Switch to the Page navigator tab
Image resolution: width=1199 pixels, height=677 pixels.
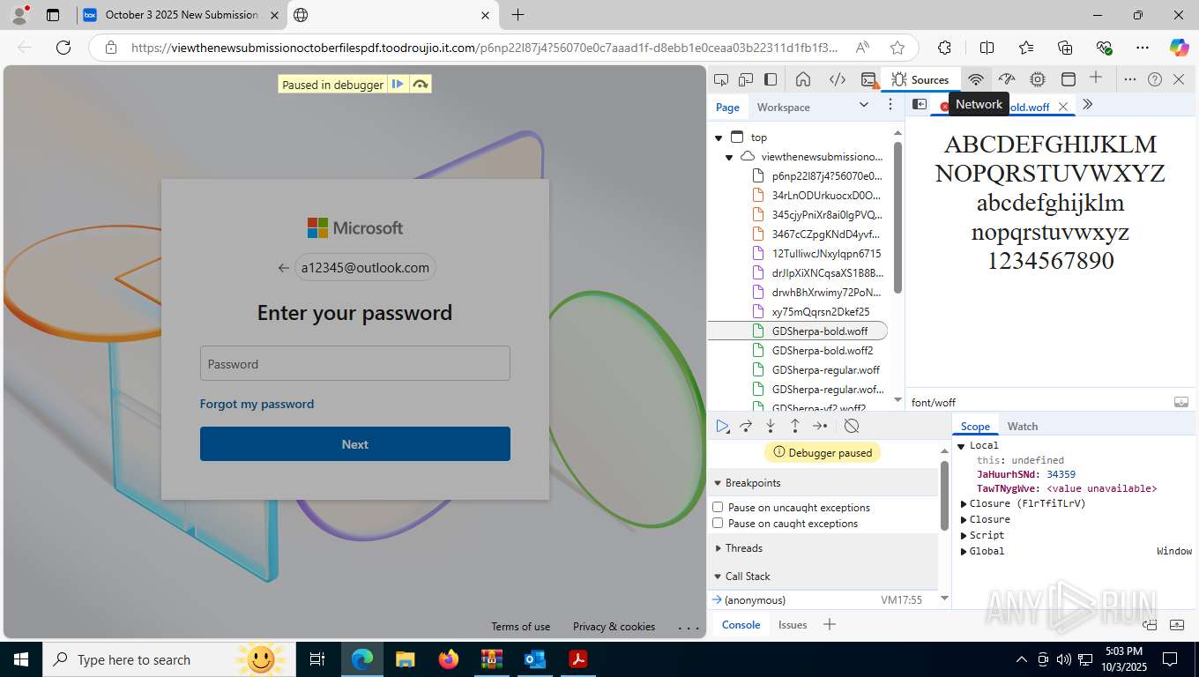[727, 107]
